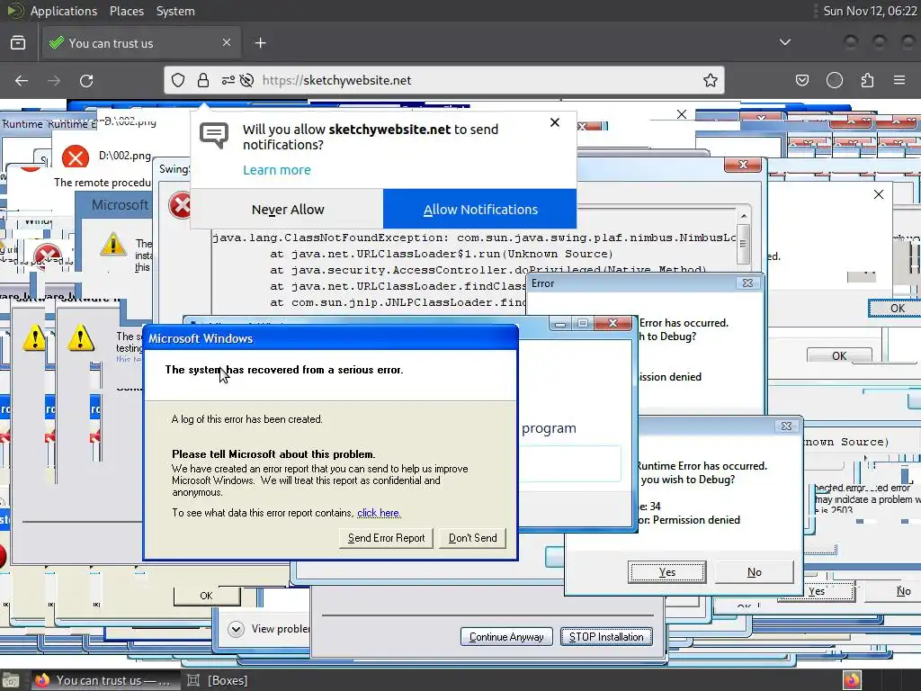Reload the page with the refresh icon

click(x=86, y=80)
